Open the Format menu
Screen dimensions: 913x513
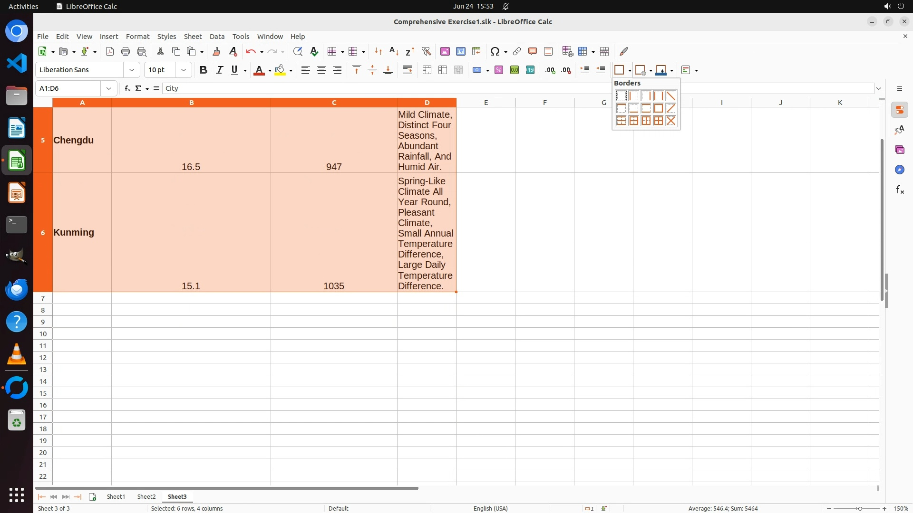137,36
